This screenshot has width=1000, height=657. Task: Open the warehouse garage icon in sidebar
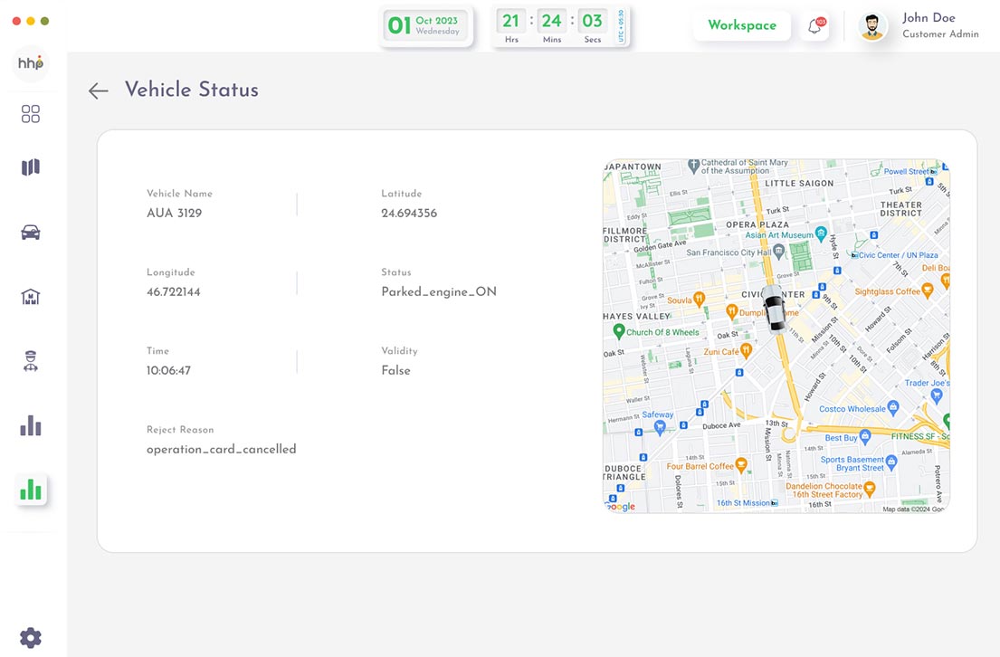pos(31,297)
